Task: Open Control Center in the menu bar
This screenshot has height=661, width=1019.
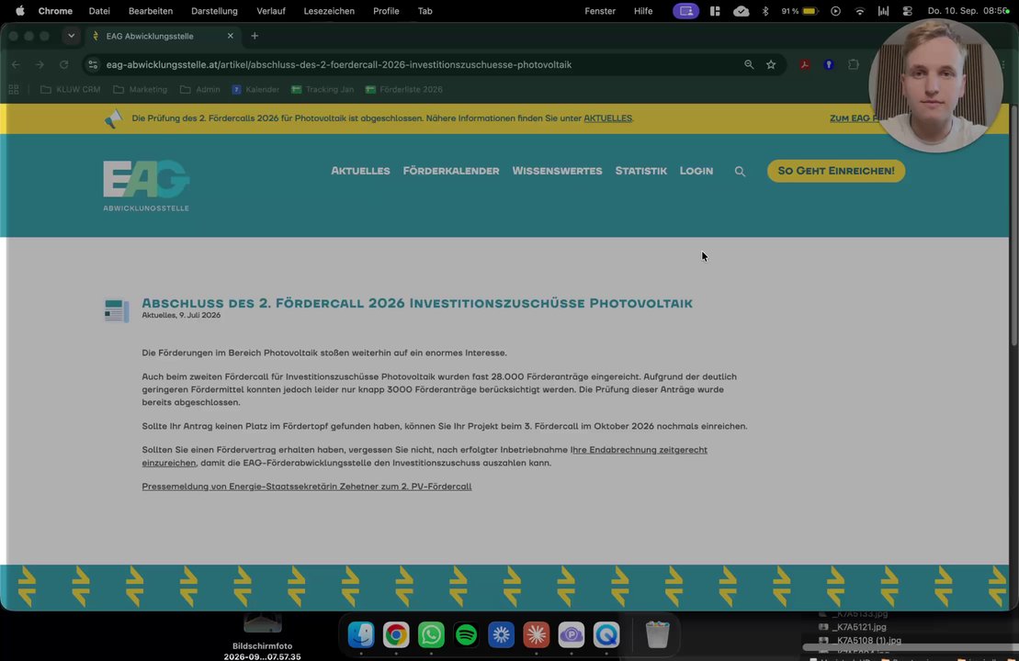Action: click(907, 11)
